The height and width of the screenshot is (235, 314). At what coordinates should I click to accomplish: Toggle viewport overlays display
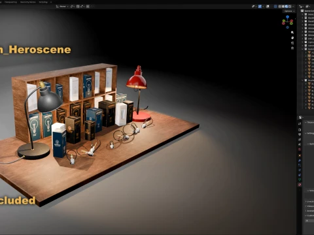click(268, 7)
